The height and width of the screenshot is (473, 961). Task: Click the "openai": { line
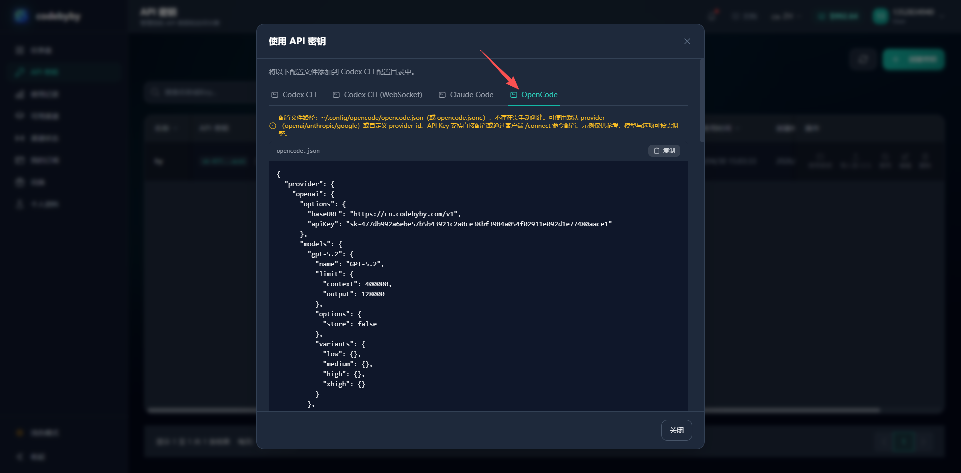point(313,194)
